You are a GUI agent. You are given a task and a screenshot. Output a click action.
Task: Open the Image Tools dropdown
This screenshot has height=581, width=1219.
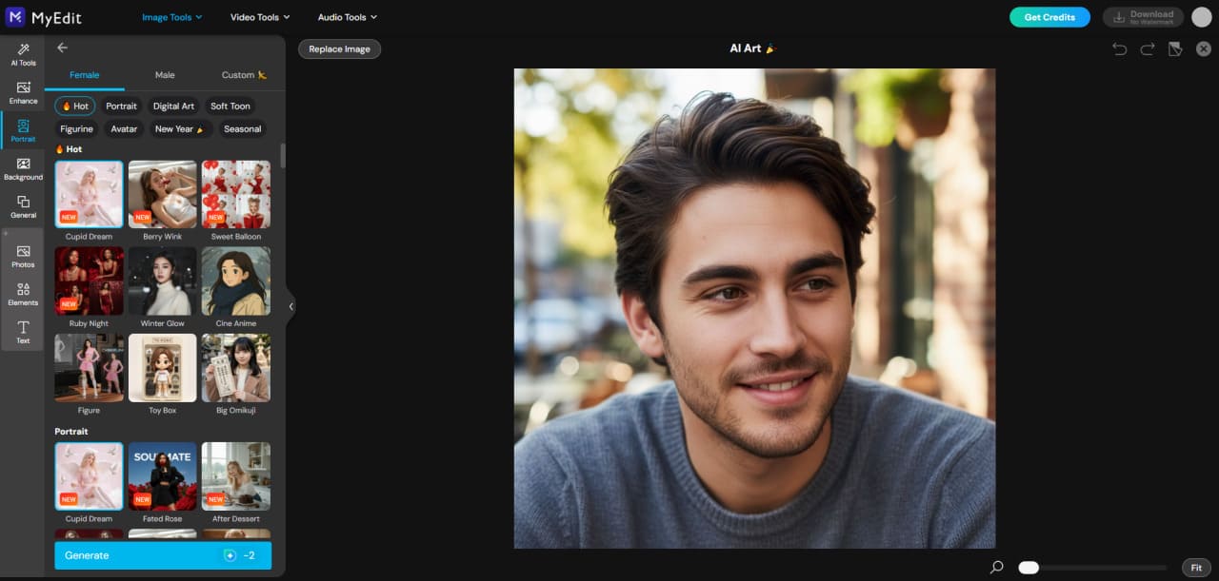171,16
